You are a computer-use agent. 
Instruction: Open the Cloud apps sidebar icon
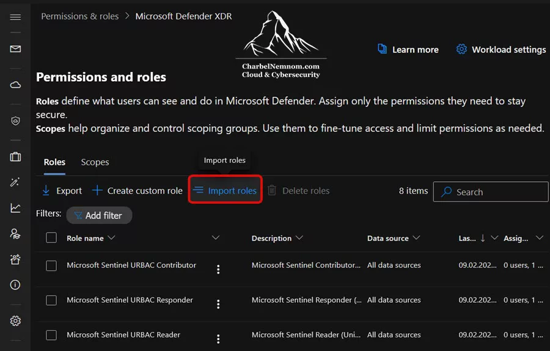point(15,85)
